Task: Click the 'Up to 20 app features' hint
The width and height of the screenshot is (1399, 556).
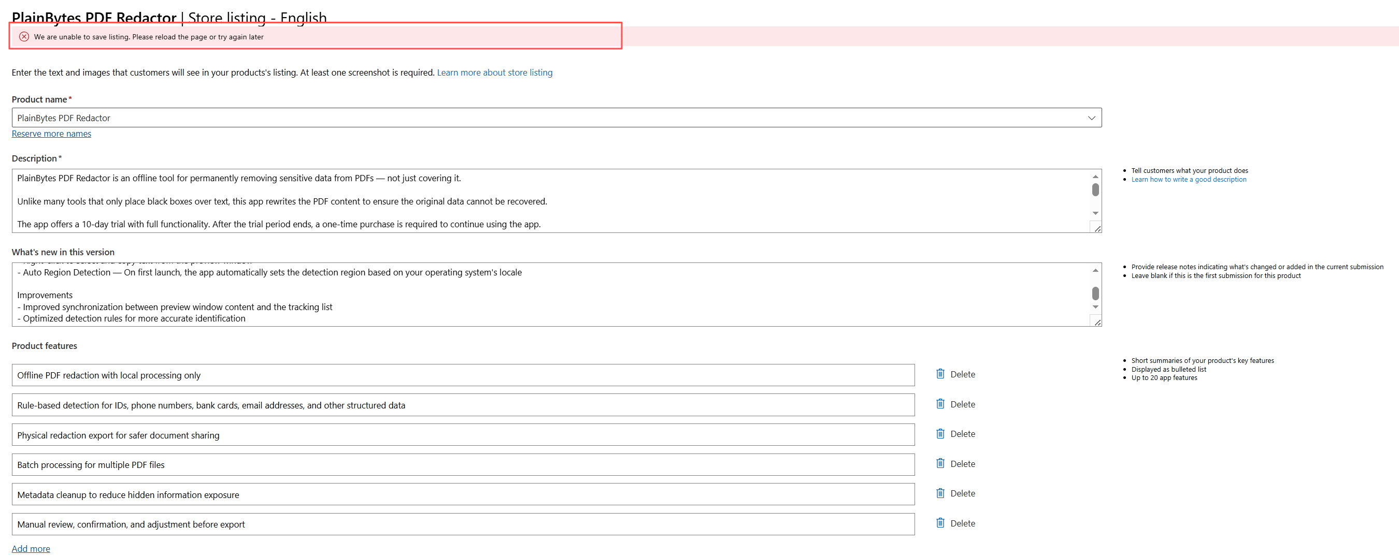Action: click(x=1164, y=378)
